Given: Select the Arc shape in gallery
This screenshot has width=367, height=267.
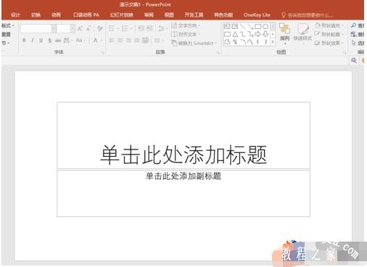Looking at the screenshot, I should click(x=242, y=42).
